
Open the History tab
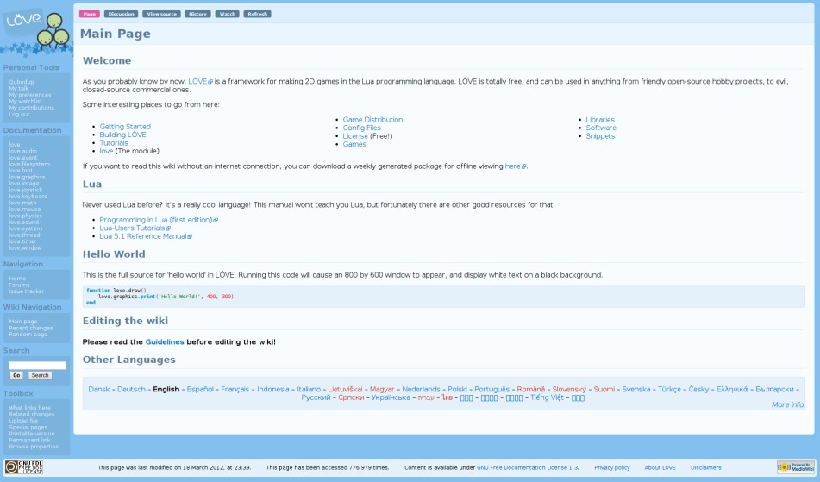click(197, 14)
